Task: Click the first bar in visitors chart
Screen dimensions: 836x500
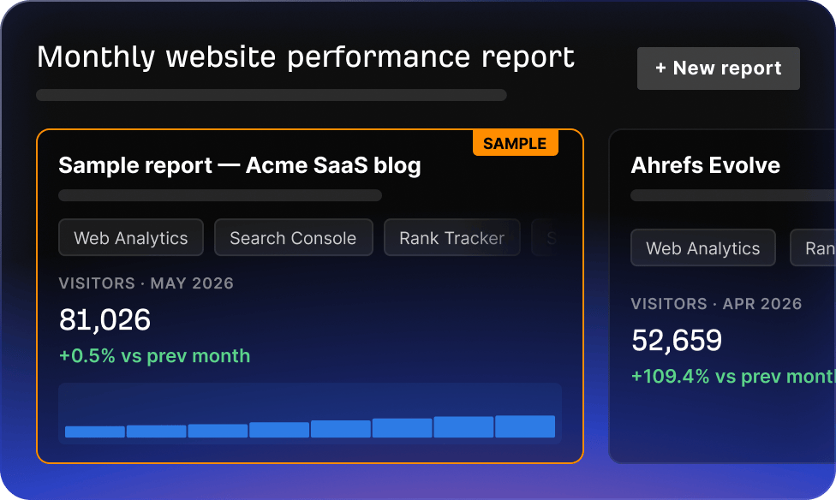Action: click(95, 432)
